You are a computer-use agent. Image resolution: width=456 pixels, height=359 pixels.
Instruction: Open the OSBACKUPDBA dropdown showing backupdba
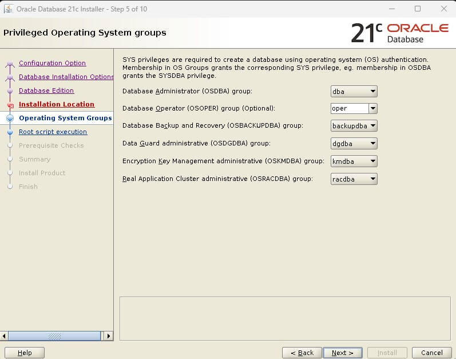[x=354, y=126]
